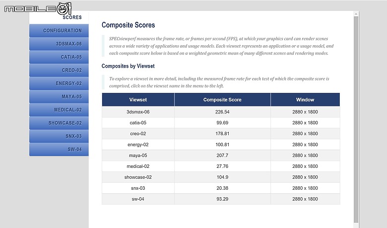Click the 207.7 composite score value
Image resolution: width=387 pixels, height=228 pixels.
222,155
